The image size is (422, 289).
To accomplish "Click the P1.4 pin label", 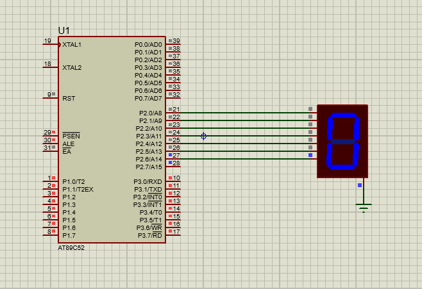I will [x=69, y=212].
